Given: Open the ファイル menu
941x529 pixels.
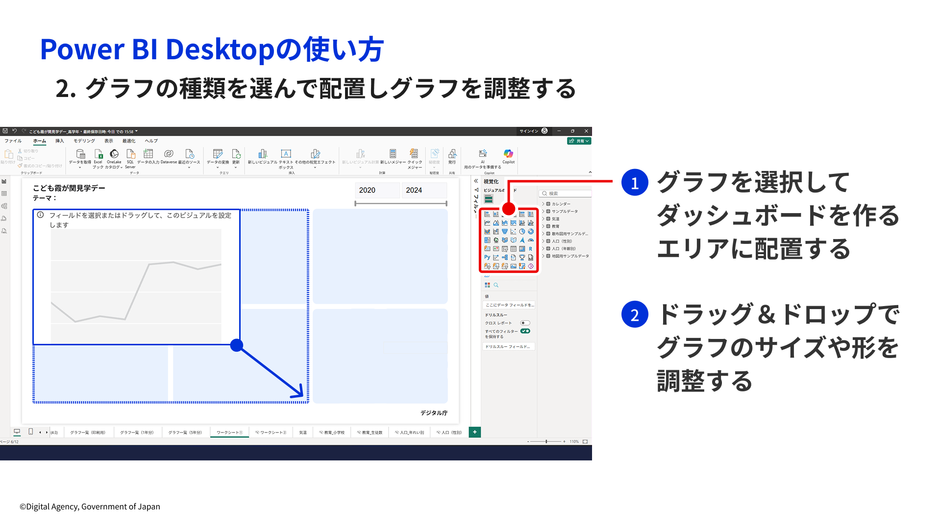Looking at the screenshot, I should [x=13, y=141].
